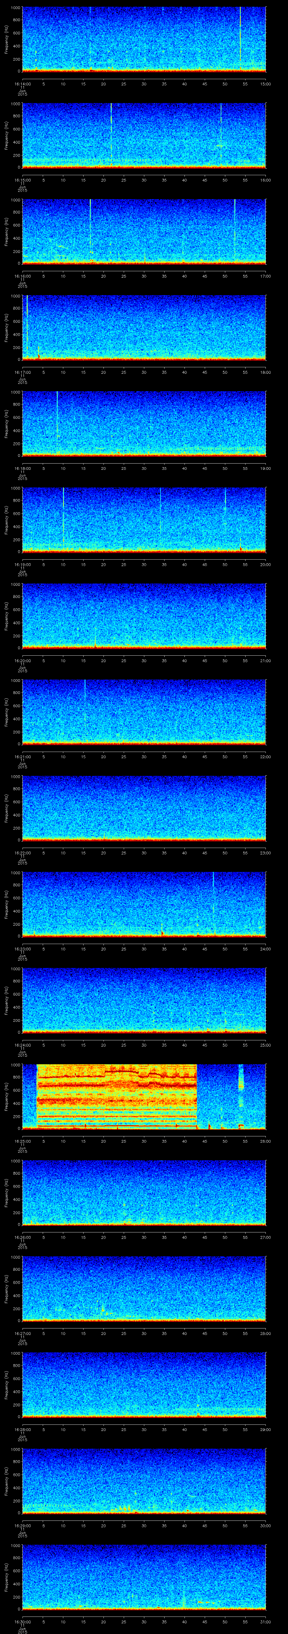The image size is (288, 1634).
Task: Click the 16:25:00 start time label
Action: point(23,1141)
